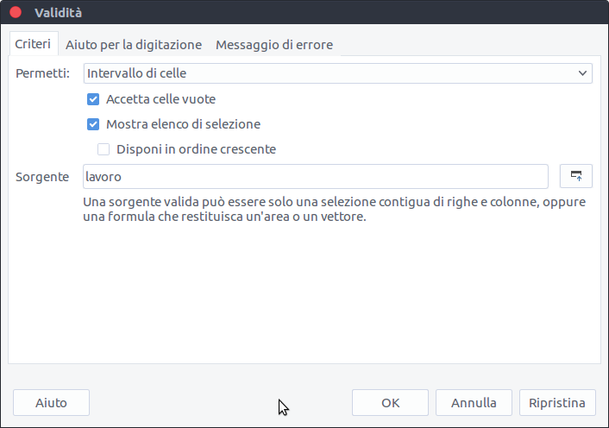This screenshot has height=428, width=609.
Task: Close the Validità dialog with red button
Action: click(16, 13)
